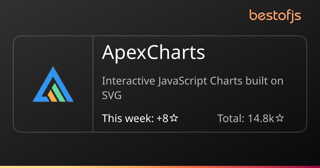
Task: Select the Total: 14.8k stat
Action: click(x=250, y=118)
